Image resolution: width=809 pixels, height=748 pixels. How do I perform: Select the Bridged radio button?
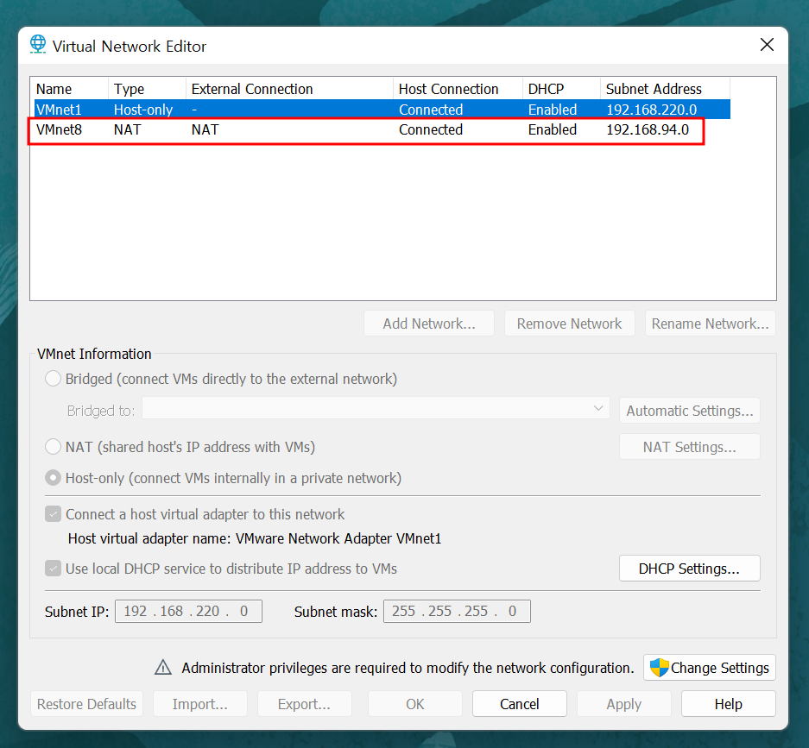(x=54, y=379)
